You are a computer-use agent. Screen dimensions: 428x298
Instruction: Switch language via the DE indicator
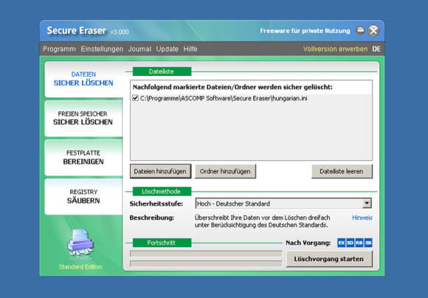coord(376,49)
